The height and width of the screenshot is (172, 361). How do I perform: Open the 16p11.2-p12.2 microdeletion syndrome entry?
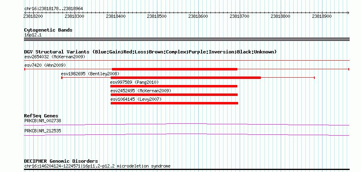pos(97,166)
